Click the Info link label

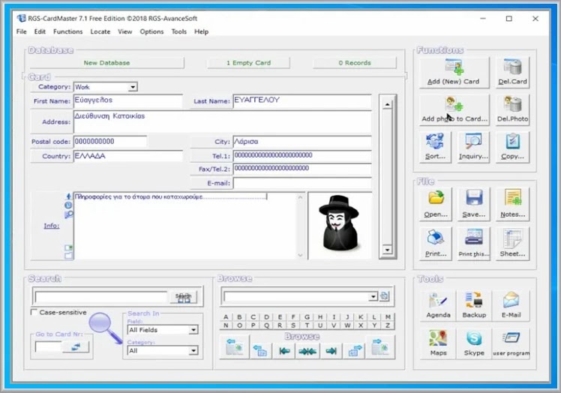coord(52,226)
